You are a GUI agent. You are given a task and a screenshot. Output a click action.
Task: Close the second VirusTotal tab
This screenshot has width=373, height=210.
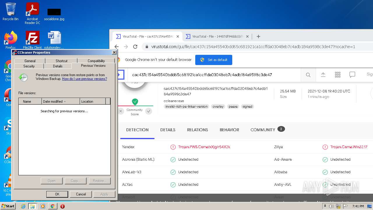(x=247, y=36)
